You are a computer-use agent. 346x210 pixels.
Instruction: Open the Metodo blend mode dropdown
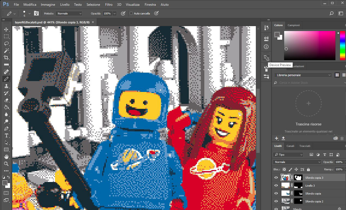tap(69, 13)
